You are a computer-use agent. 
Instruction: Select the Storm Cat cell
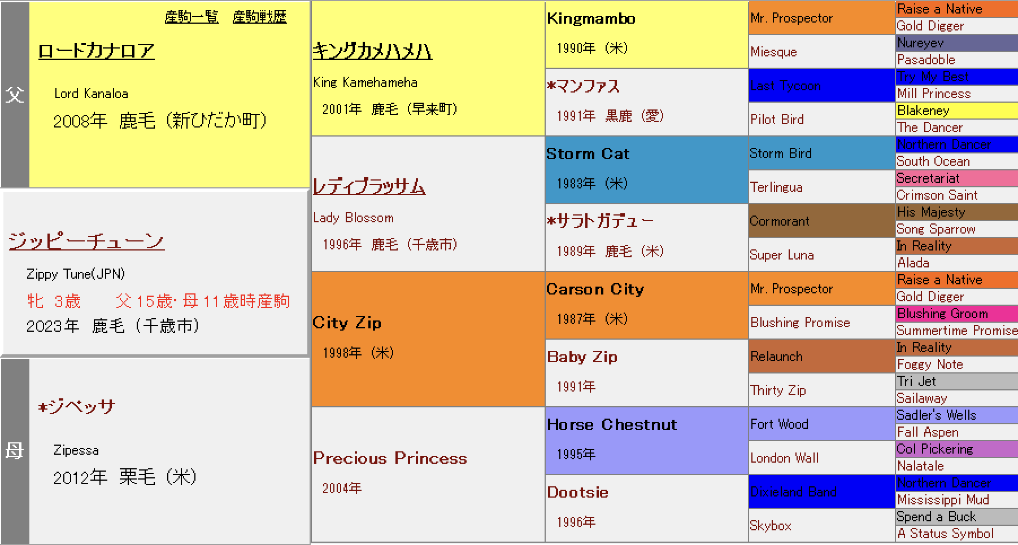coord(588,154)
